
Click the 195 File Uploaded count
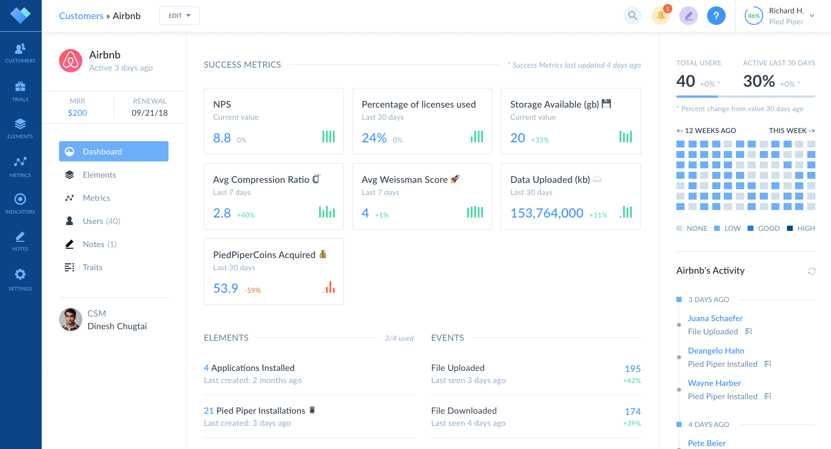633,369
